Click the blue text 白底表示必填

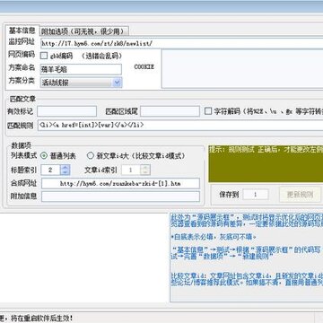point(214,237)
